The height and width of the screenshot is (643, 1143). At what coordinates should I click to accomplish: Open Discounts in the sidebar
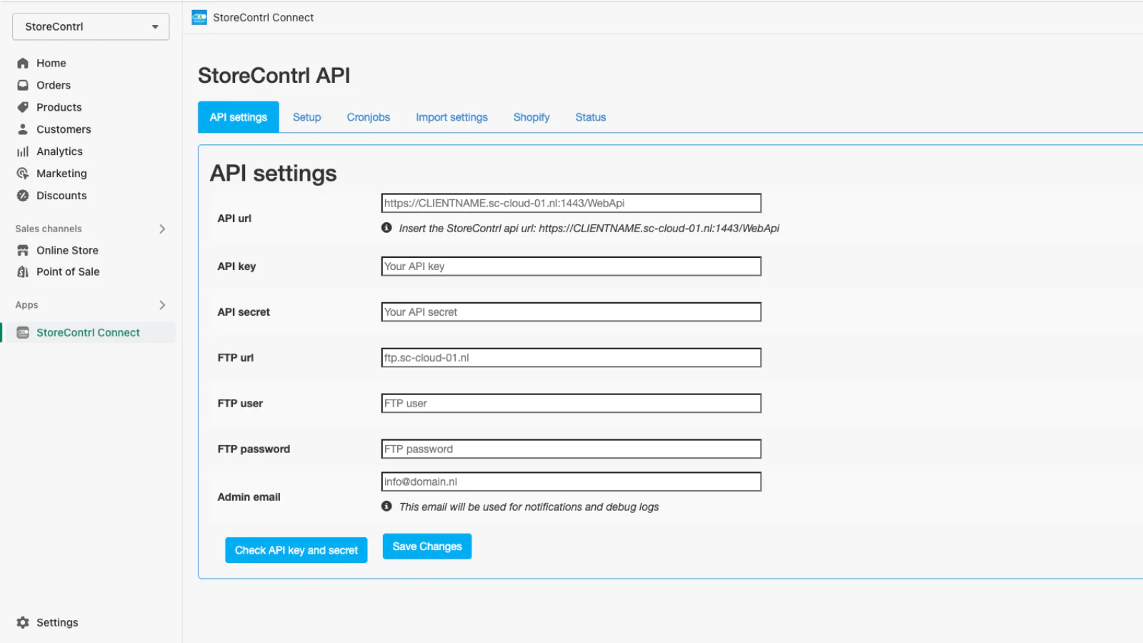[61, 196]
